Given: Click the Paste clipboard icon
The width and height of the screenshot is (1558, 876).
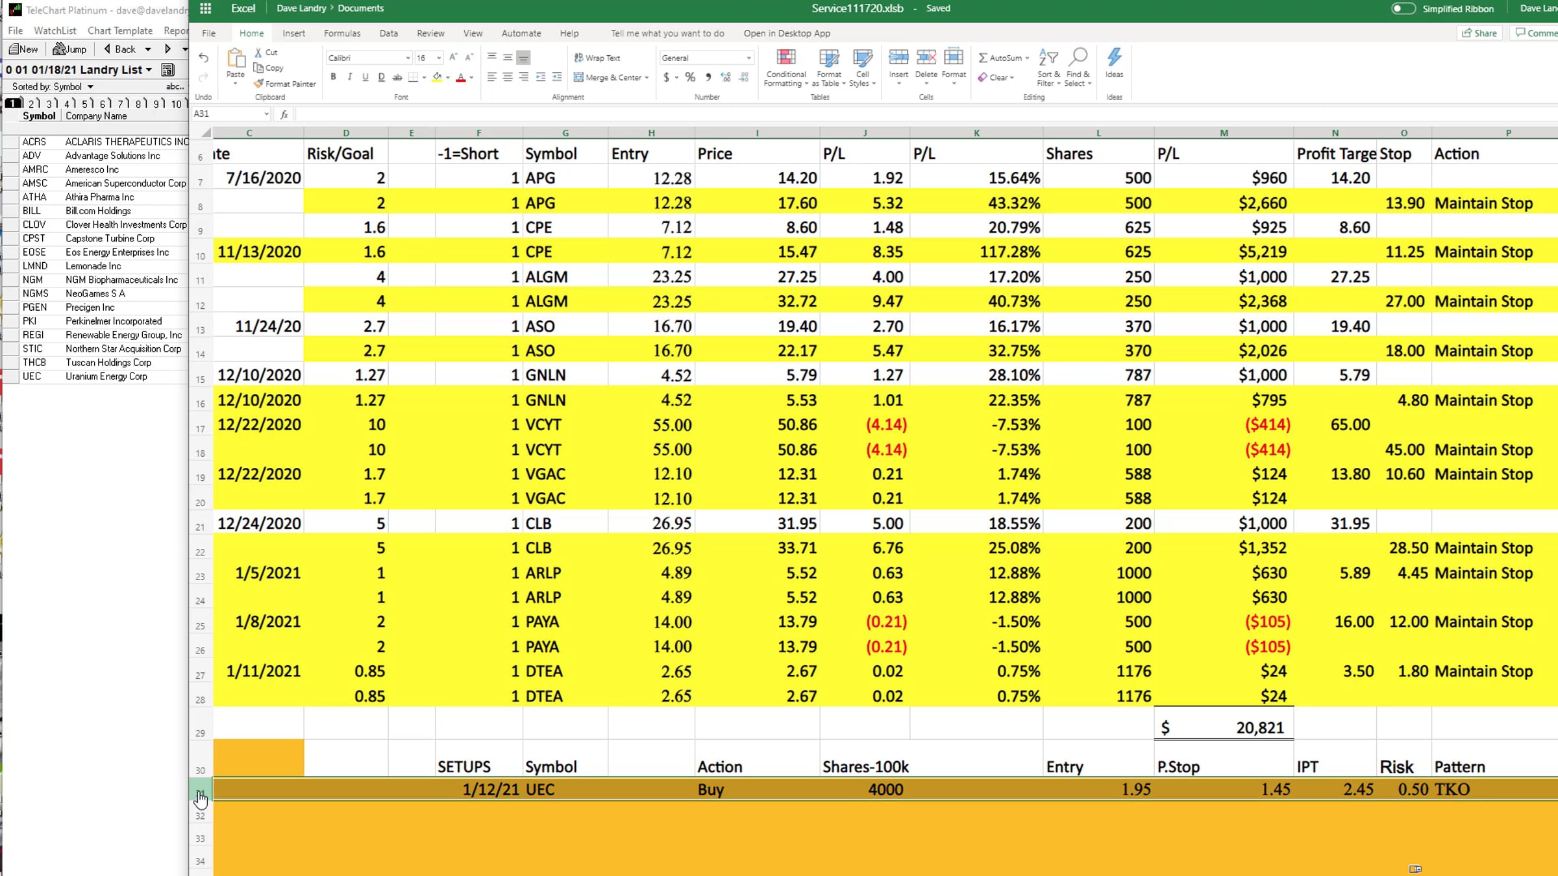Looking at the screenshot, I should tap(236, 58).
